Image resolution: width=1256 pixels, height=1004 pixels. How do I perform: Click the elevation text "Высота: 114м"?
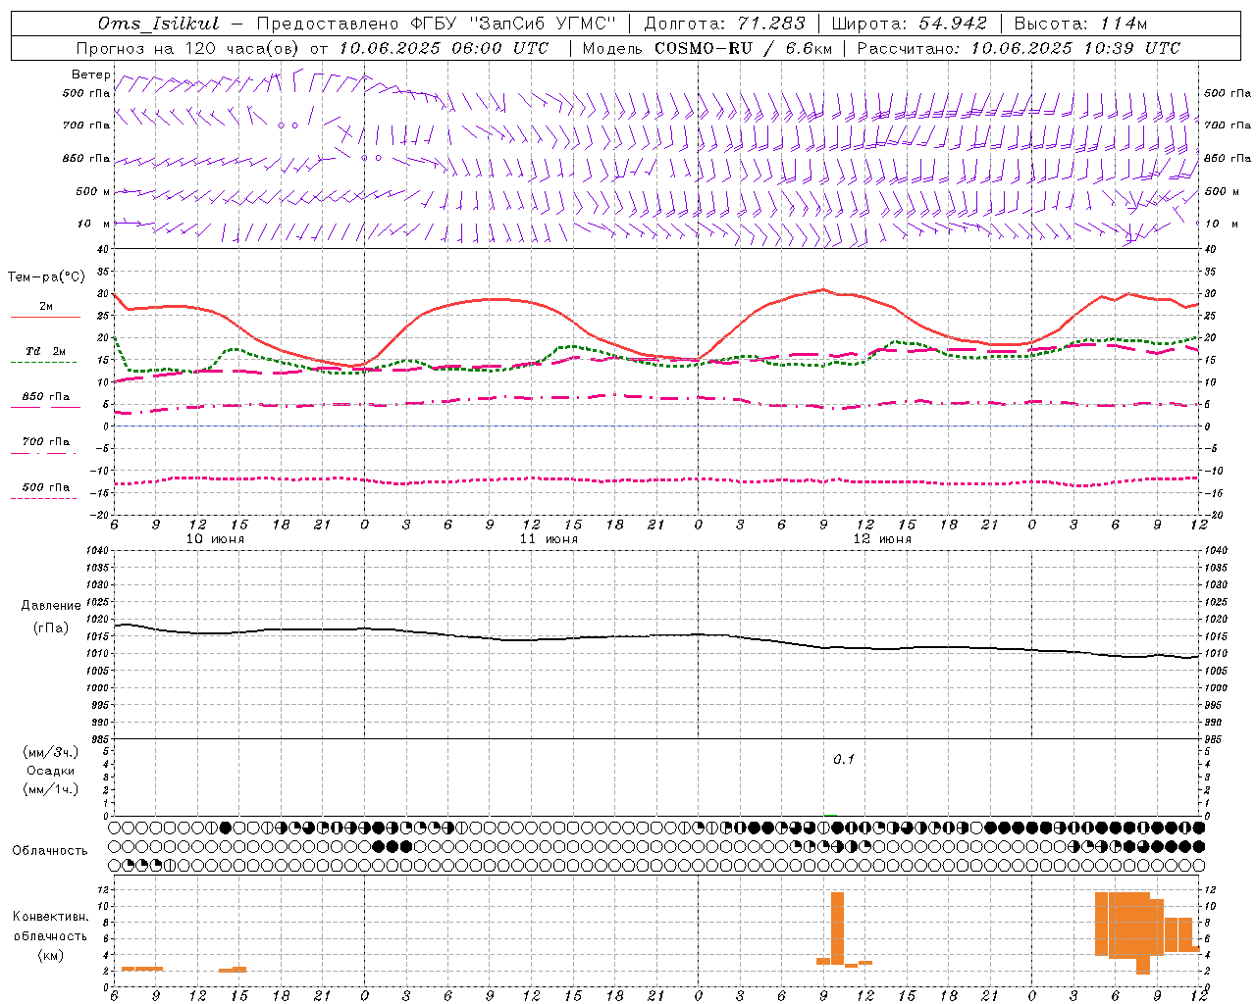(x=1080, y=24)
